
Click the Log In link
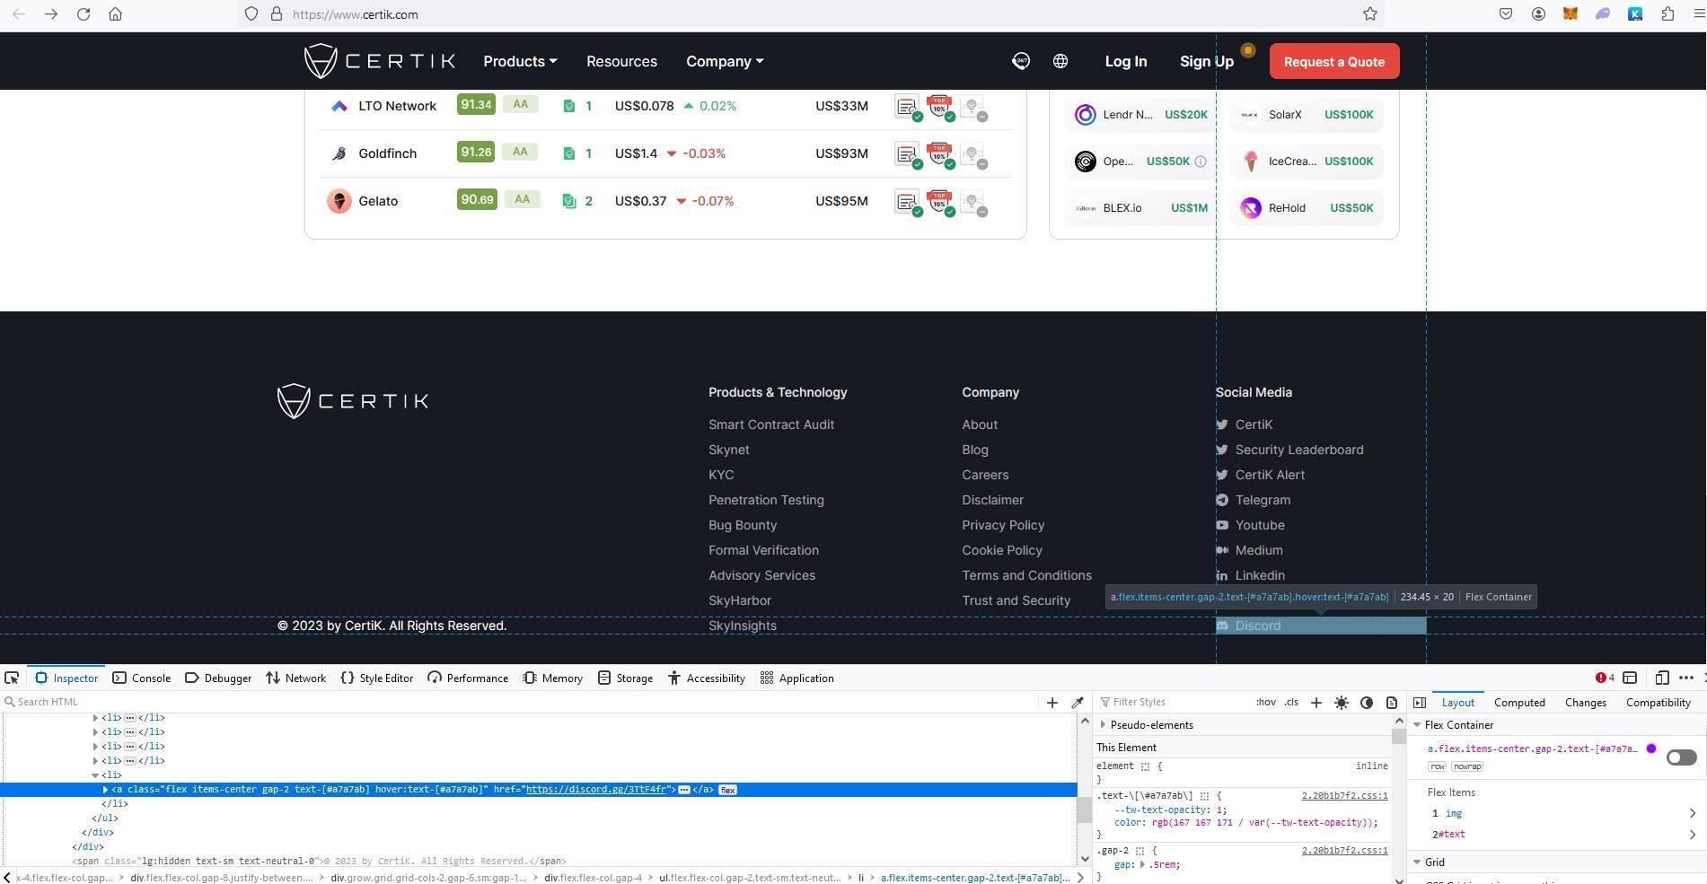coord(1125,61)
